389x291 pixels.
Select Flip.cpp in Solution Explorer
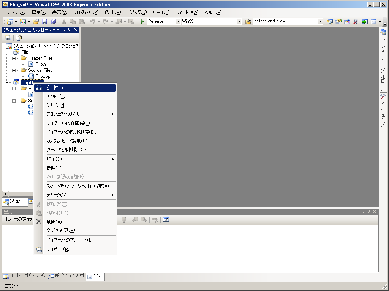click(43, 76)
